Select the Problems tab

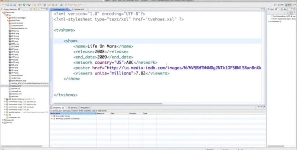coord(57,107)
